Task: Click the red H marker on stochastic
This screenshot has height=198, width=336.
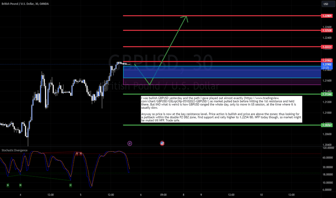Action: pos(77,153)
